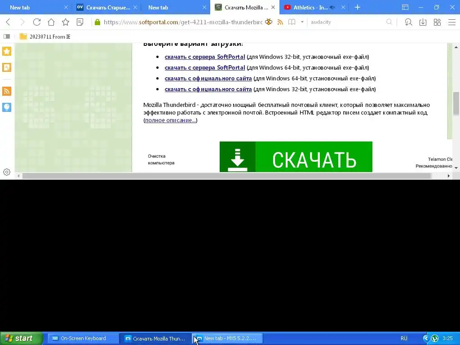Click the address bar URL field

tap(183, 22)
